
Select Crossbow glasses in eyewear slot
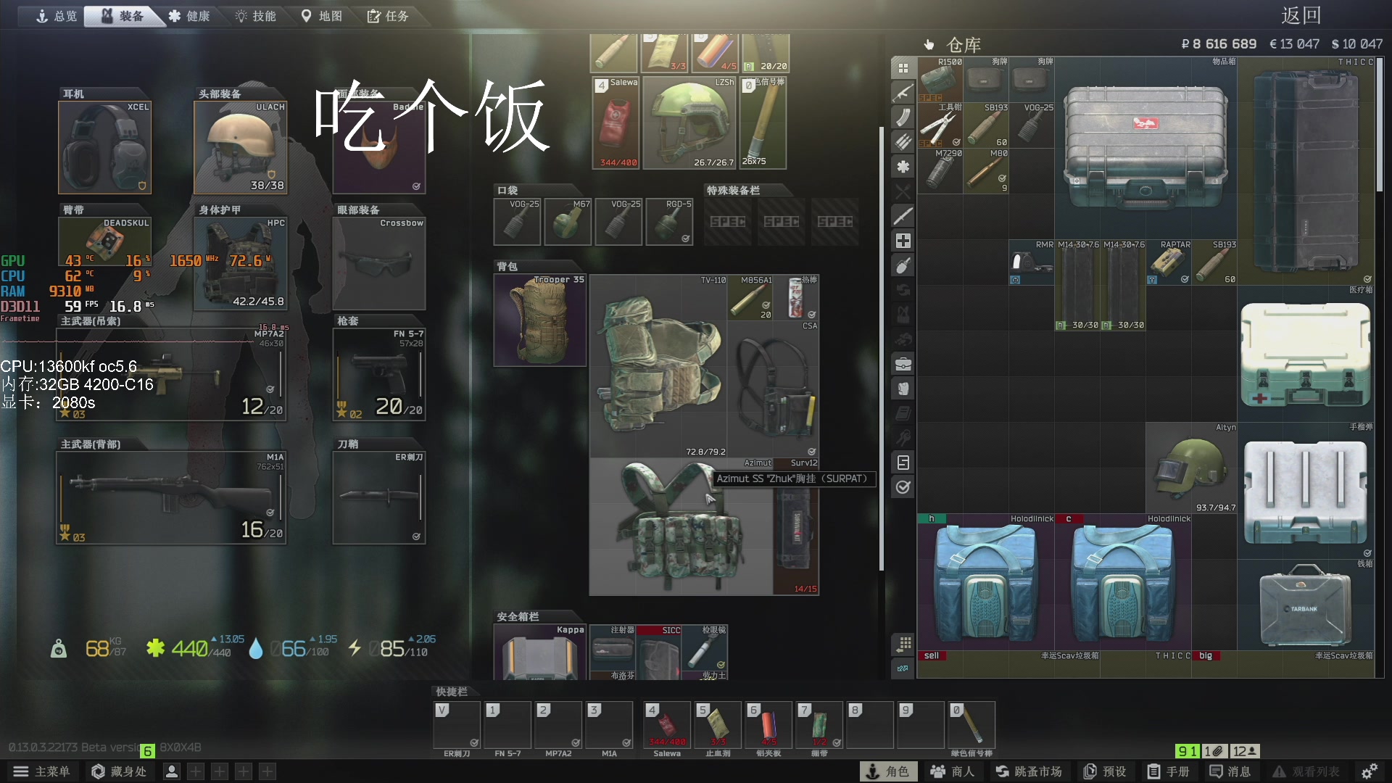tap(379, 264)
